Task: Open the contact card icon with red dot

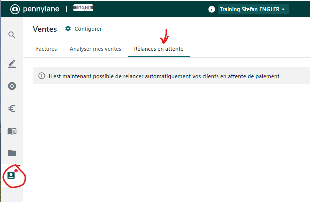Action: click(11, 176)
